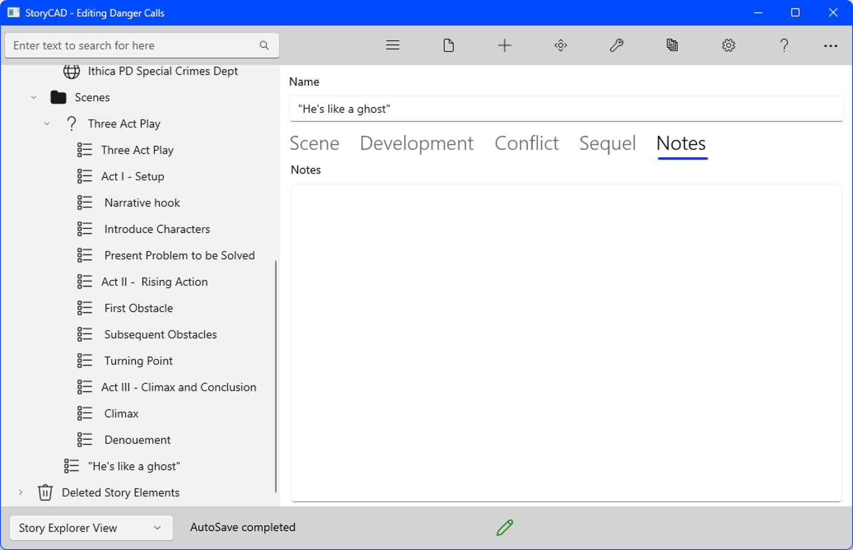Viewport: 853px width, 550px height.
Task: Open Help question mark icon
Action: [x=784, y=46]
